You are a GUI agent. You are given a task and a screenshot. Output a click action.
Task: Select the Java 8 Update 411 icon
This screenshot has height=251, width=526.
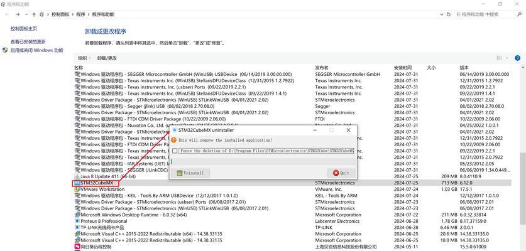coord(77,176)
